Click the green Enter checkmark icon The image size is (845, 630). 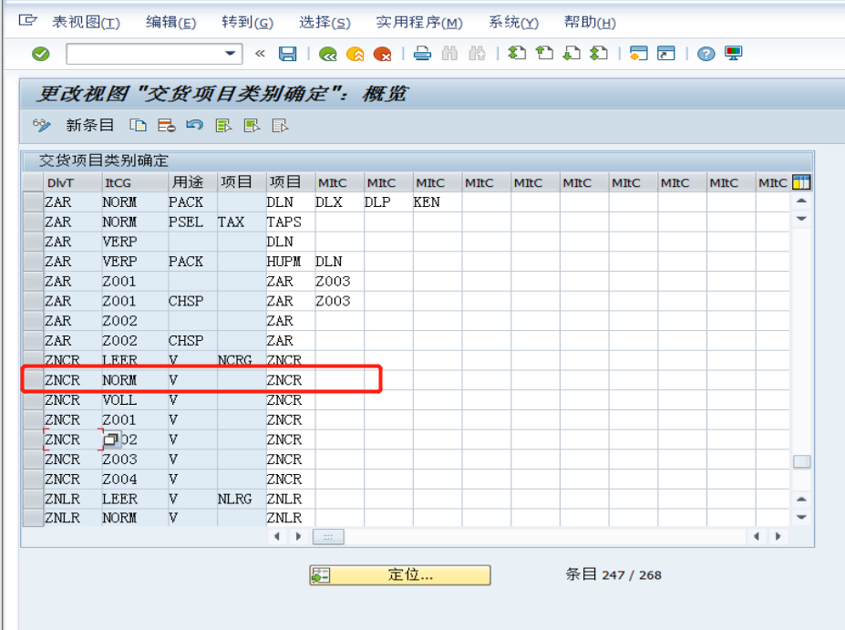coord(40,54)
